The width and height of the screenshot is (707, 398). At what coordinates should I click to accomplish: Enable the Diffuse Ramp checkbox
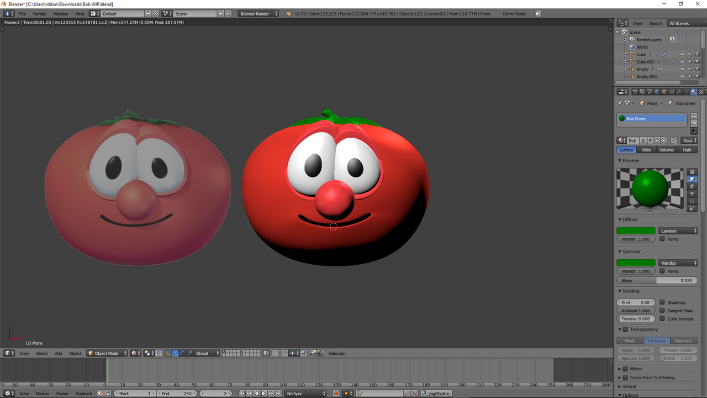point(662,239)
